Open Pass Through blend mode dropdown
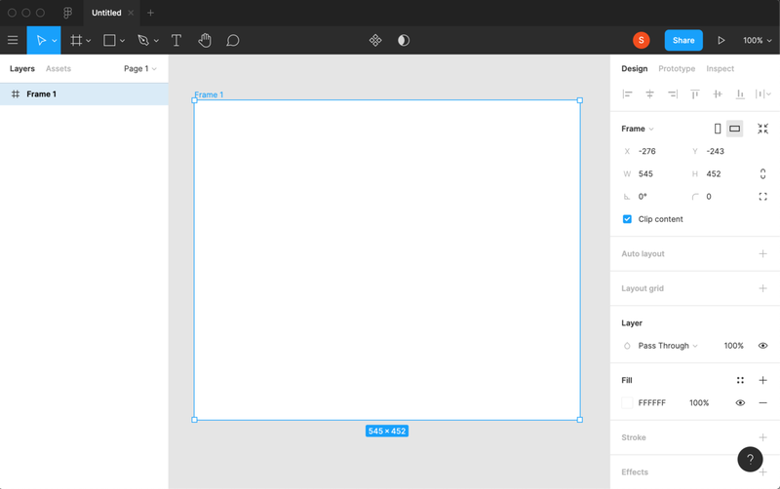 click(668, 346)
